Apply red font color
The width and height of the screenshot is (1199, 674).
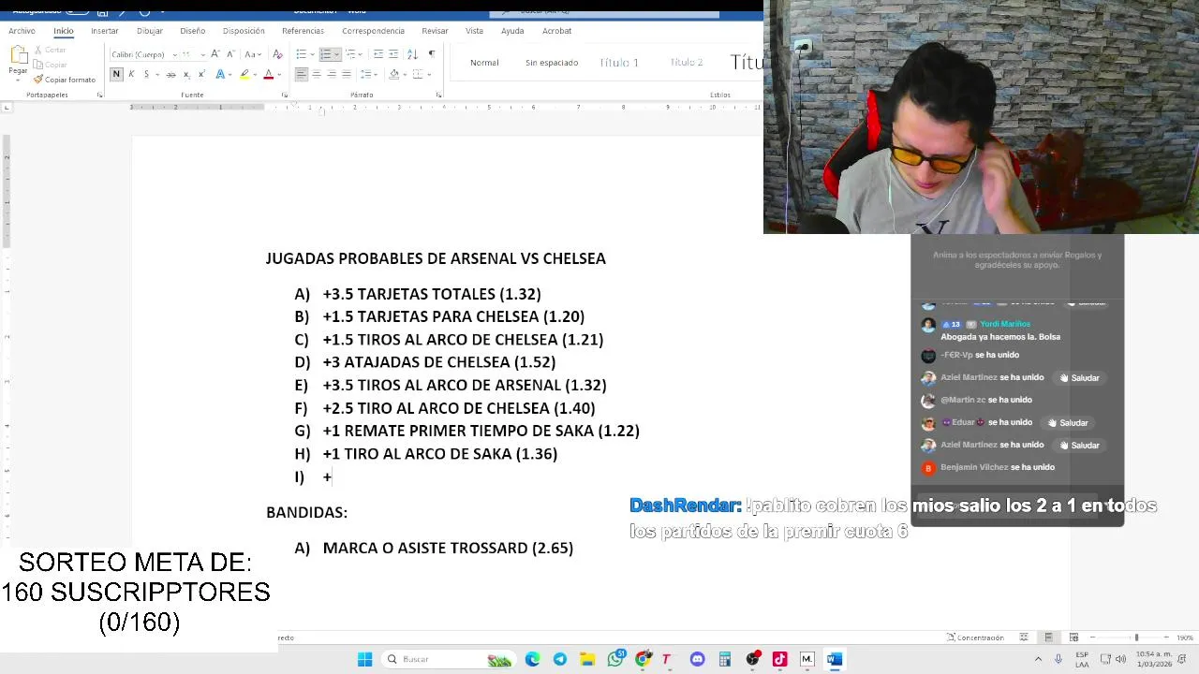[268, 74]
